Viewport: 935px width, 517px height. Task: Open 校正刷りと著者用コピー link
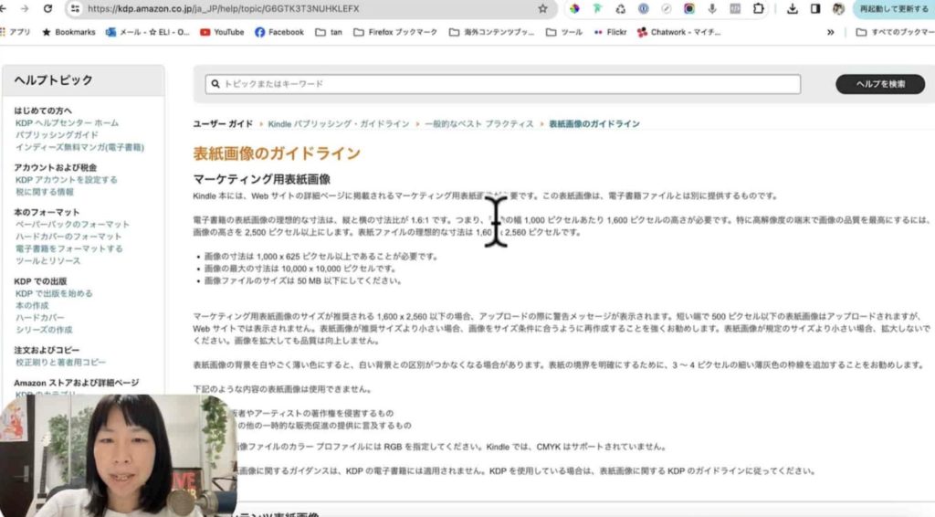[x=60, y=362]
